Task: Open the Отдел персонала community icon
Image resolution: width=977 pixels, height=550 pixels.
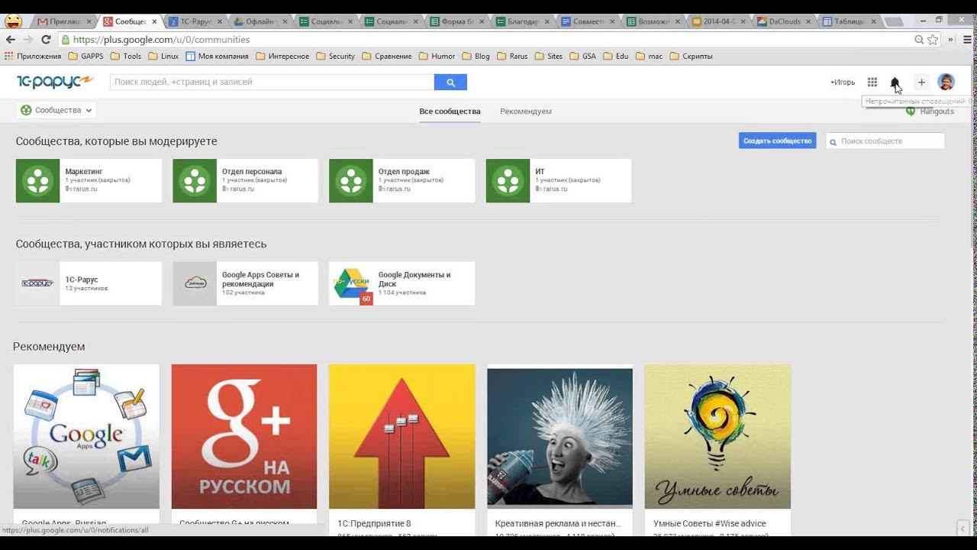Action: (195, 180)
